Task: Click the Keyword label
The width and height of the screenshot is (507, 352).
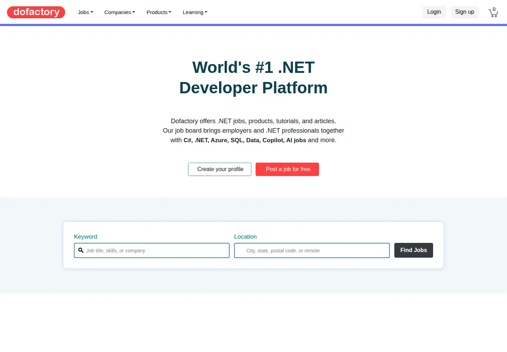Action: pos(86,237)
